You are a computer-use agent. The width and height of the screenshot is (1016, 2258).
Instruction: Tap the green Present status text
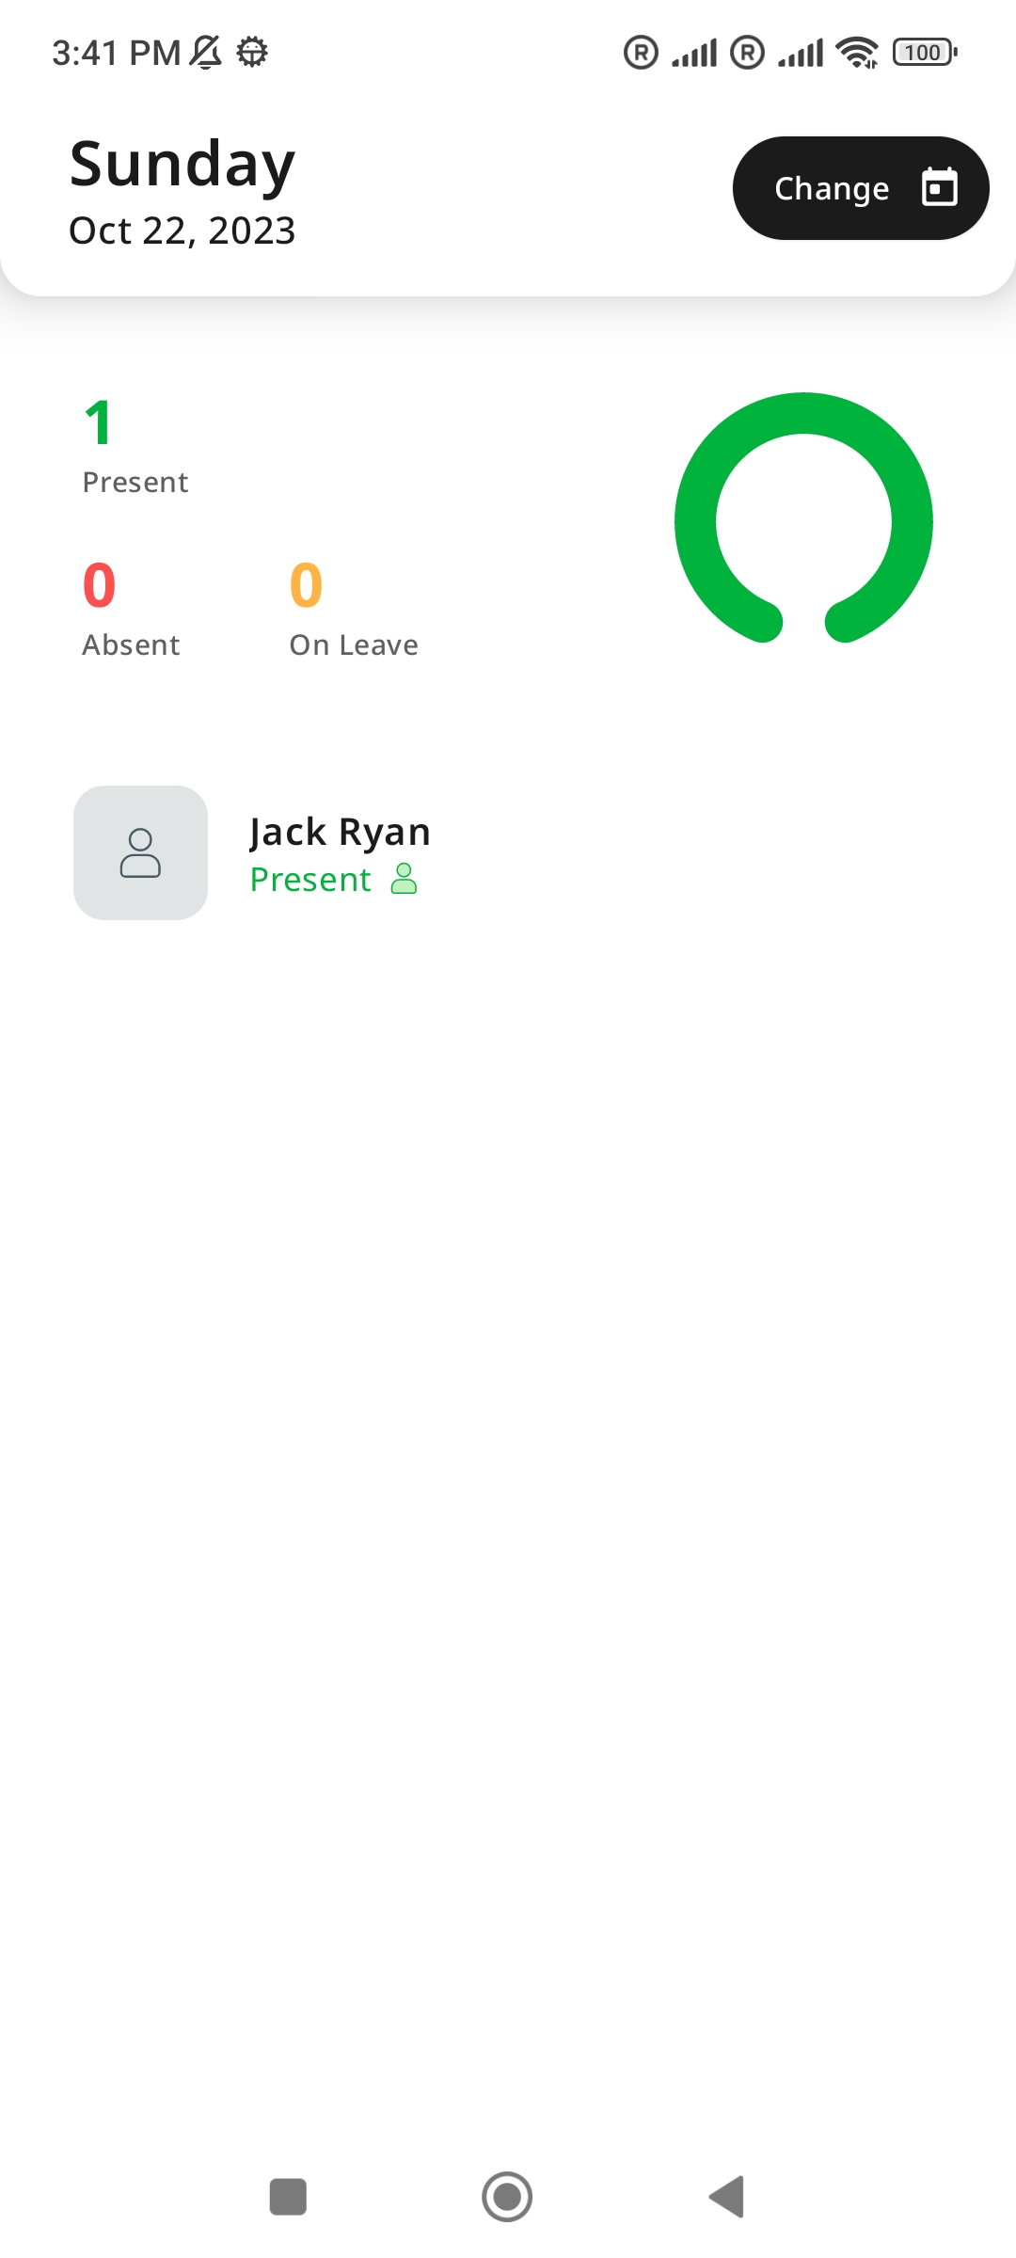pos(310,880)
